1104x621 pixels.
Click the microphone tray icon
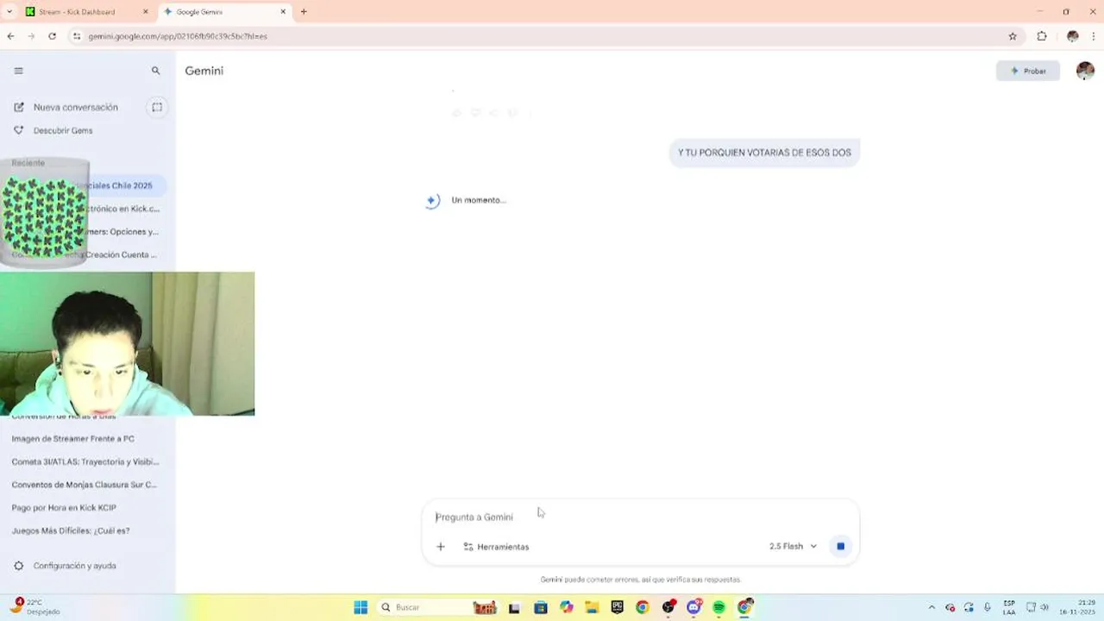click(988, 607)
